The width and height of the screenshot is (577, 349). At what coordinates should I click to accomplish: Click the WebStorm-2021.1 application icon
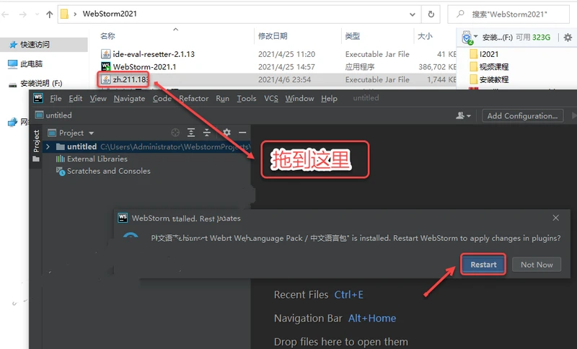[105, 66]
